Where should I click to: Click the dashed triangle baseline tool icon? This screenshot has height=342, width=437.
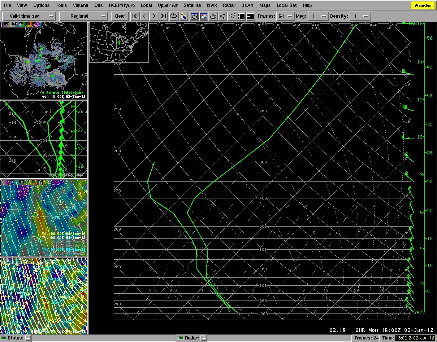click(232, 16)
